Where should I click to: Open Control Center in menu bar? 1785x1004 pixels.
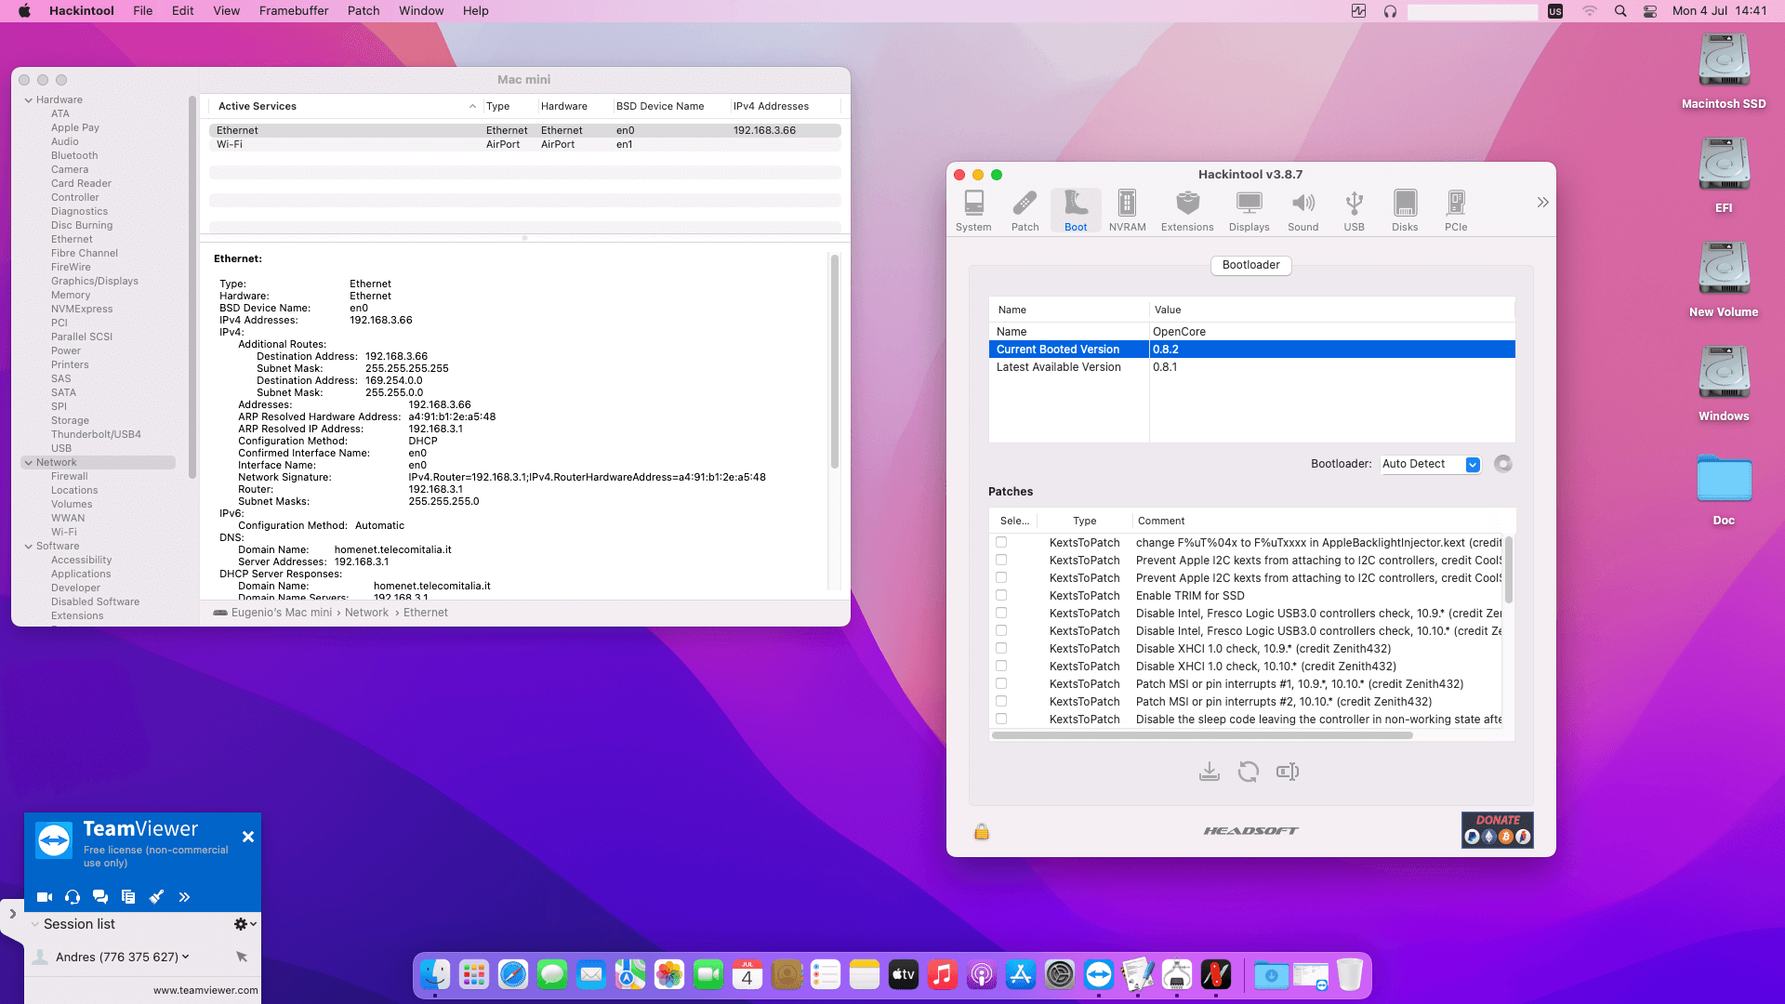coord(1650,11)
